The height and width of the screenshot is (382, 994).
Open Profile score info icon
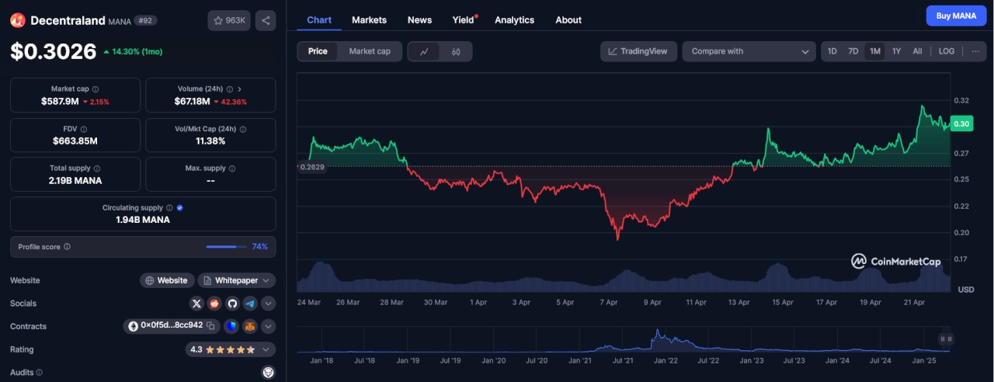click(67, 247)
